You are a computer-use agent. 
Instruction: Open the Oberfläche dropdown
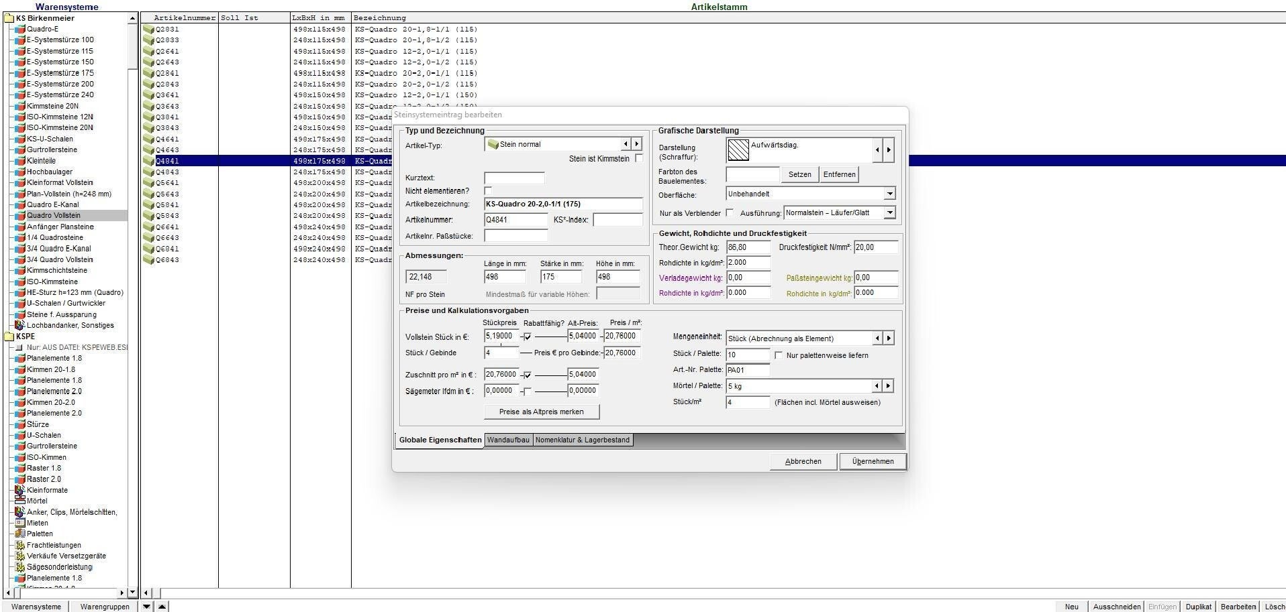(889, 194)
